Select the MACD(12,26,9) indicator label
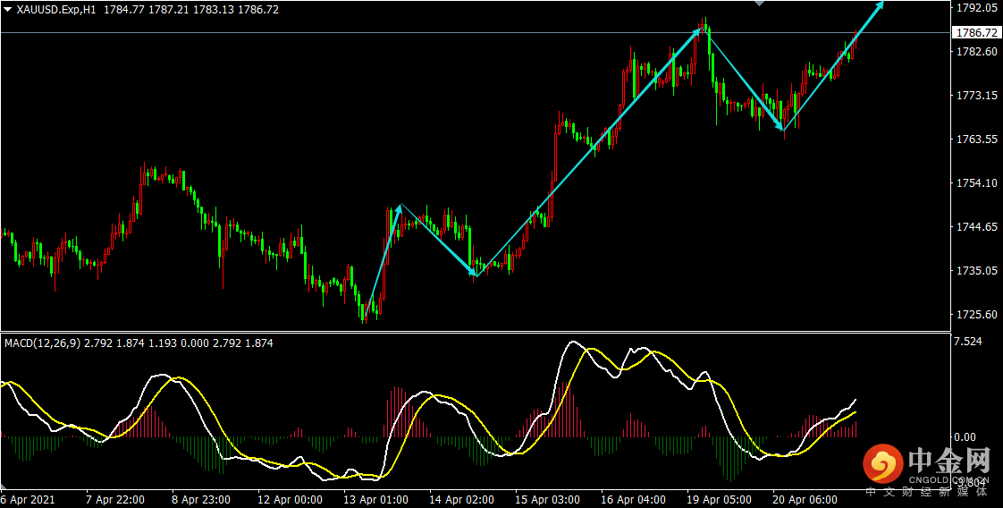The height and width of the screenshot is (508, 1003). (42, 343)
